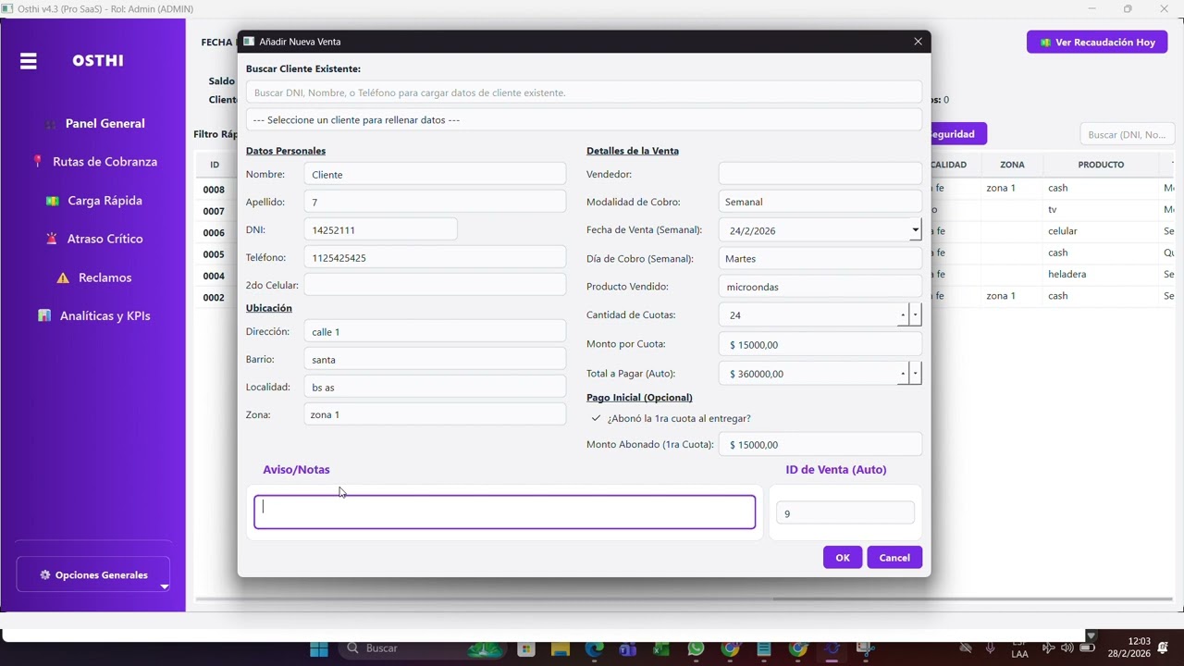The image size is (1184, 666).
Task: Click the chart icon beside Analíticas y KPIs
Action: [44, 315]
